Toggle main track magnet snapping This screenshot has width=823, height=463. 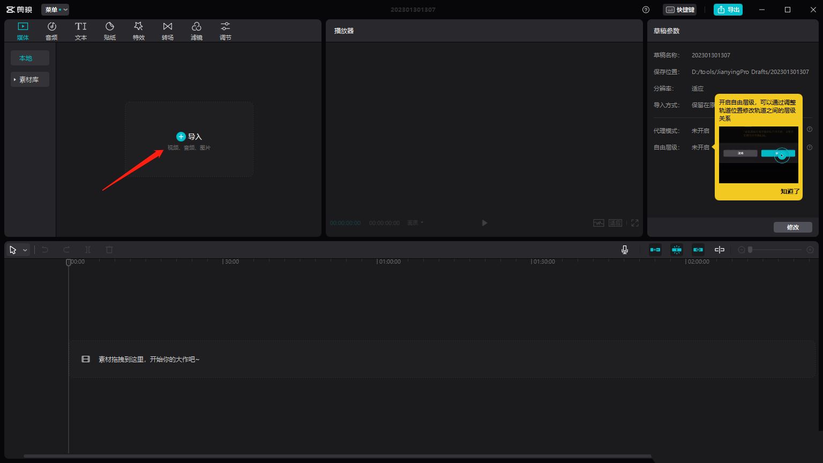click(655, 250)
